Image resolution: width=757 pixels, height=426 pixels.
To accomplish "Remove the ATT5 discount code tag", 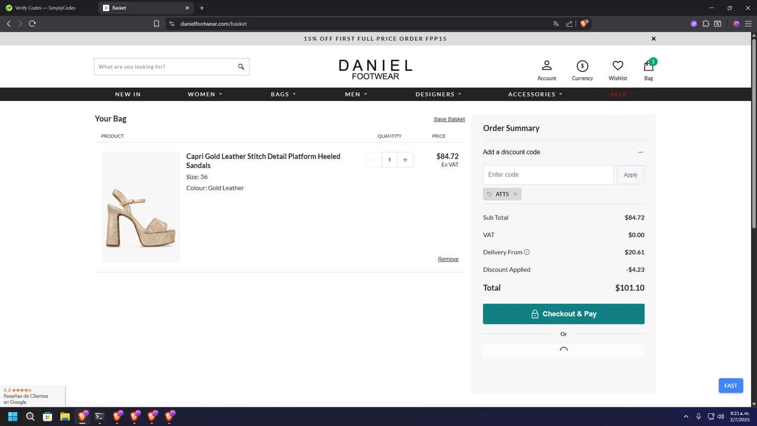I will pos(515,194).
